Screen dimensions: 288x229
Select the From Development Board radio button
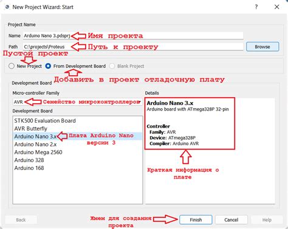coord(48,66)
